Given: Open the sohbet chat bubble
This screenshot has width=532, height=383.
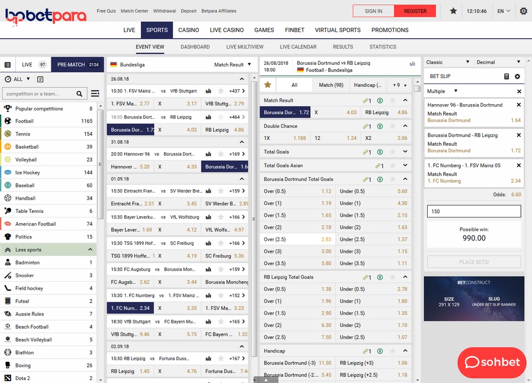Looking at the screenshot, I should [492, 362].
